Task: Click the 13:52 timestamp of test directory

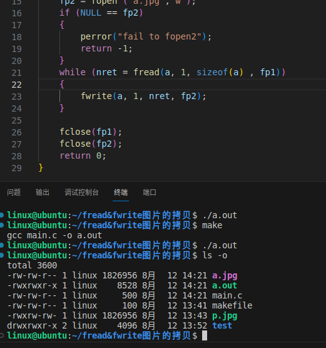Action: pyautogui.click(x=195, y=326)
